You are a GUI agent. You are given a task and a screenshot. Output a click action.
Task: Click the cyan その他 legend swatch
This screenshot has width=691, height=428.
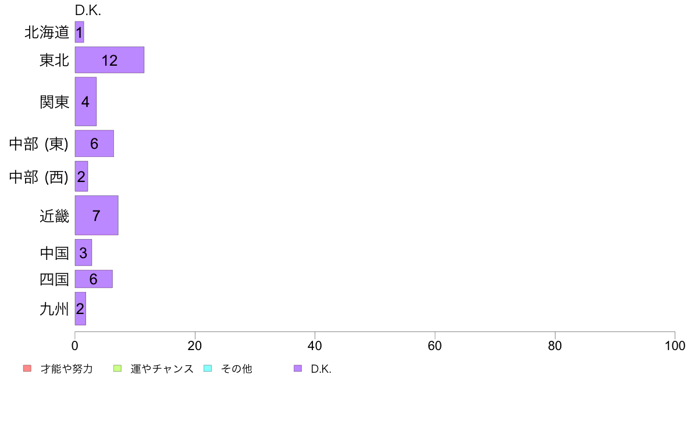(208, 369)
